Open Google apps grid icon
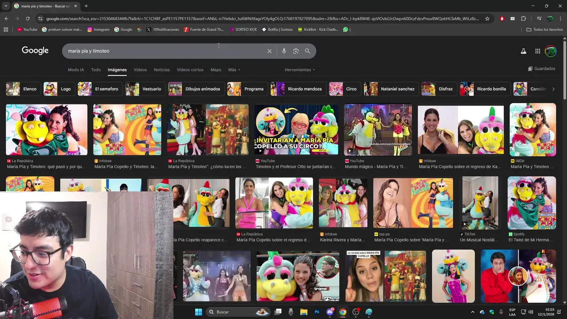Screen dimensions: 567x319 coord(537,51)
